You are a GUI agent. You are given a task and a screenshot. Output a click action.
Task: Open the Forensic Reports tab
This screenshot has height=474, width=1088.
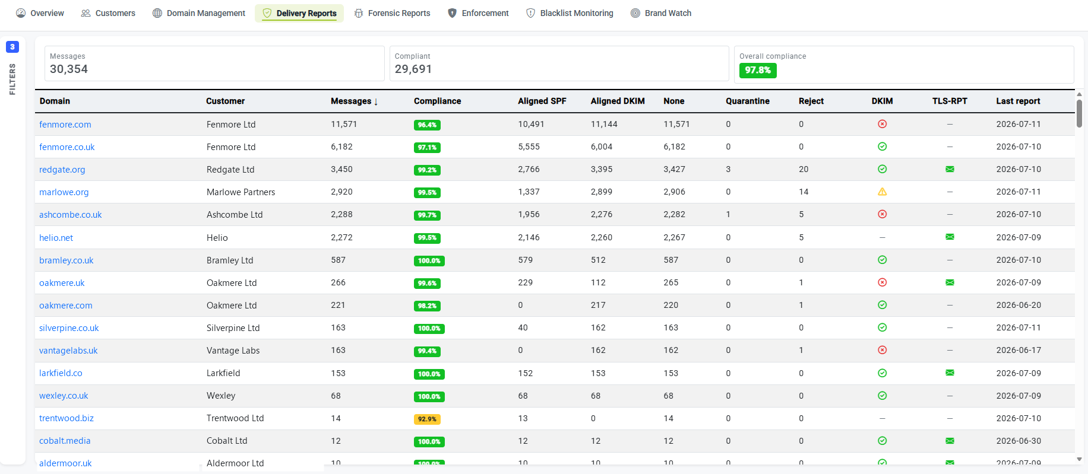392,13
